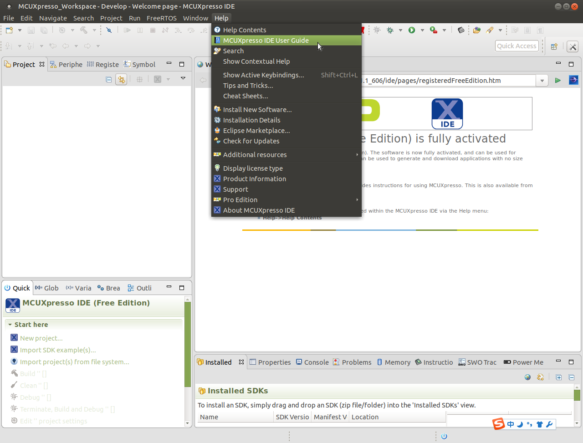Click the collapse-all minus icon in Installed view

tap(572, 377)
